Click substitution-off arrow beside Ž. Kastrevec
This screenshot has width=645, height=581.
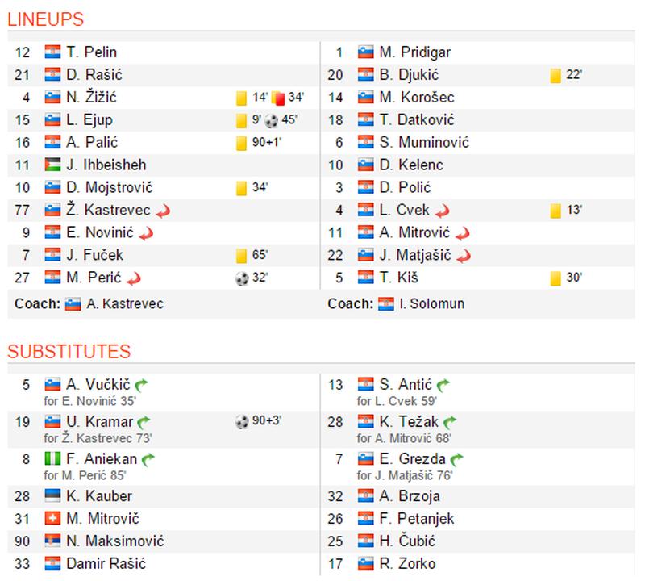coord(163,211)
